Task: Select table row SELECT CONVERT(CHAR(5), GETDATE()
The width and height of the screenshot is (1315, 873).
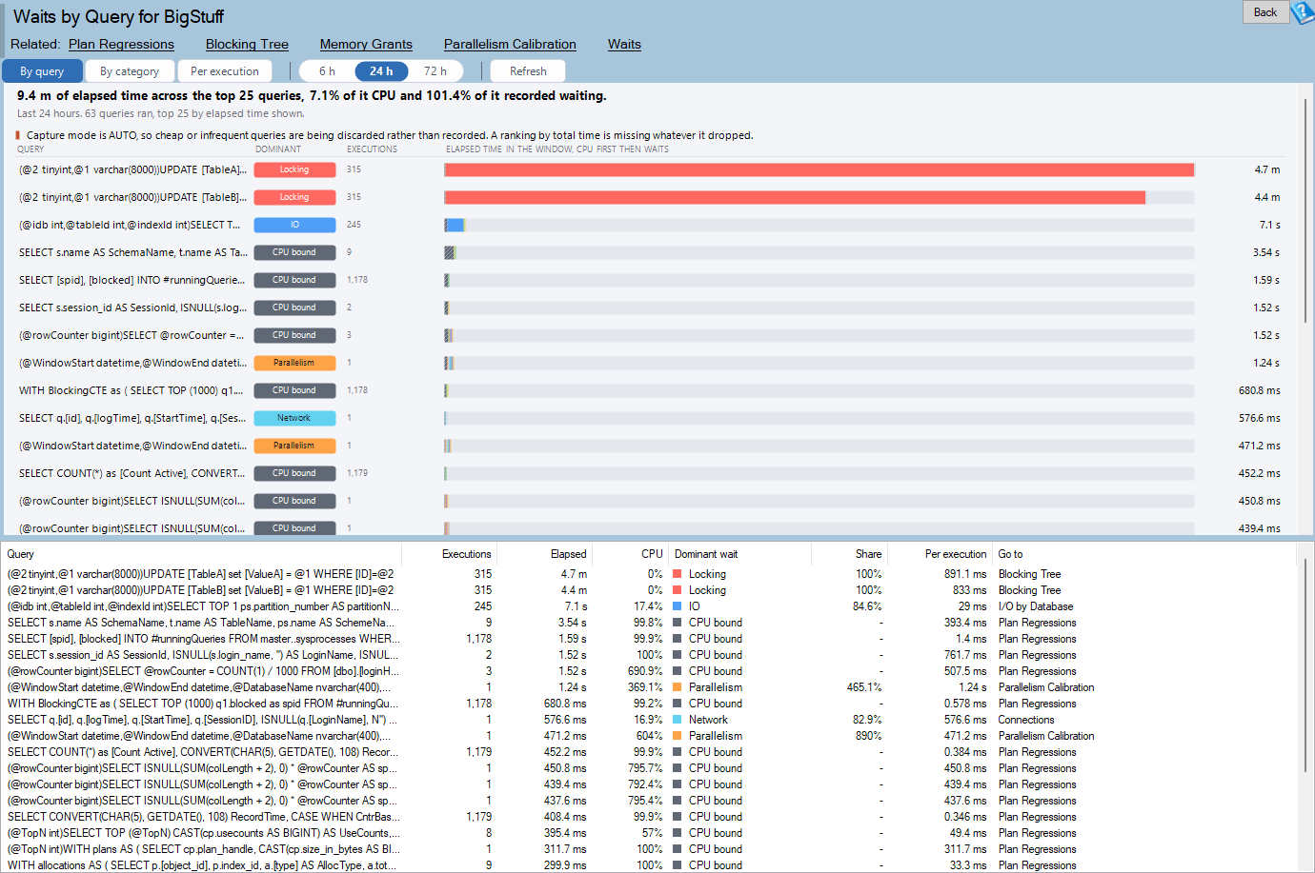Action: (x=651, y=817)
